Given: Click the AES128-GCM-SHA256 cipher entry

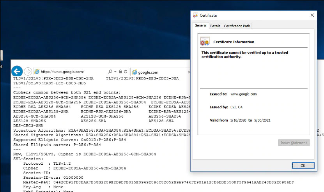Looking at the screenshot, I should (x=102, y=116).
